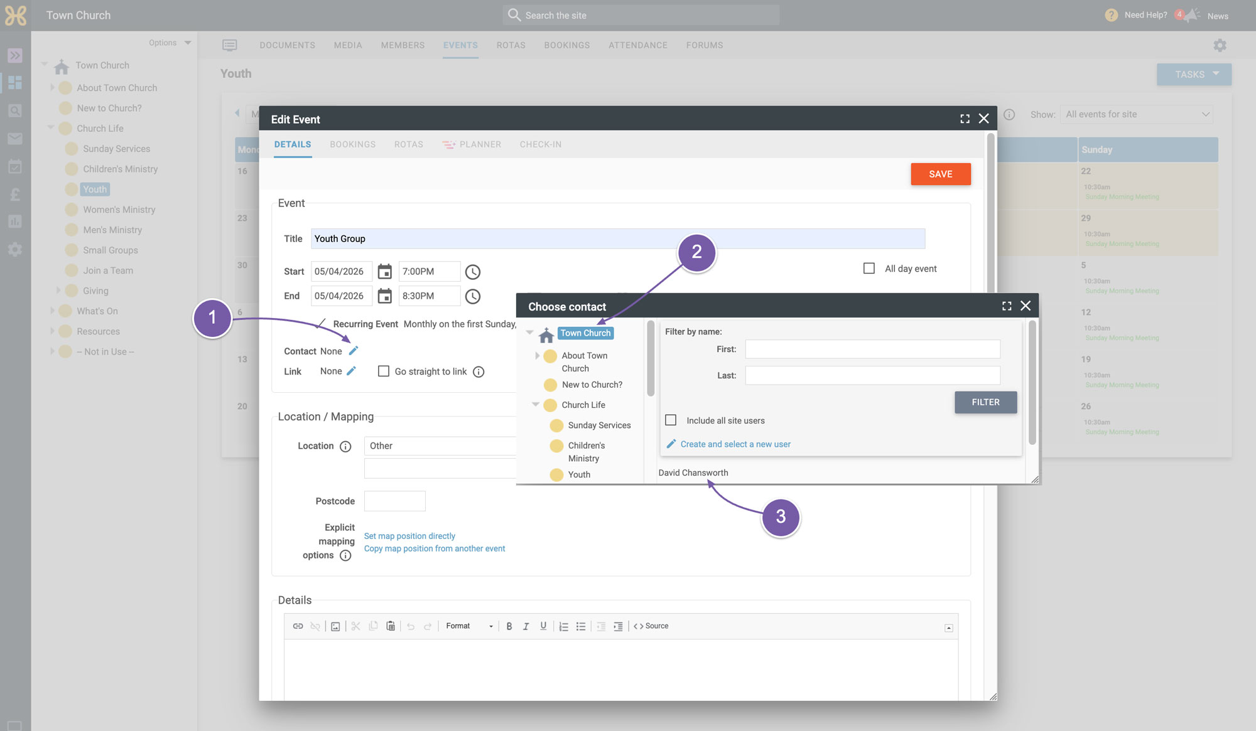This screenshot has height=731, width=1256.
Task: Open the Format dropdown in editor
Action: (470, 626)
